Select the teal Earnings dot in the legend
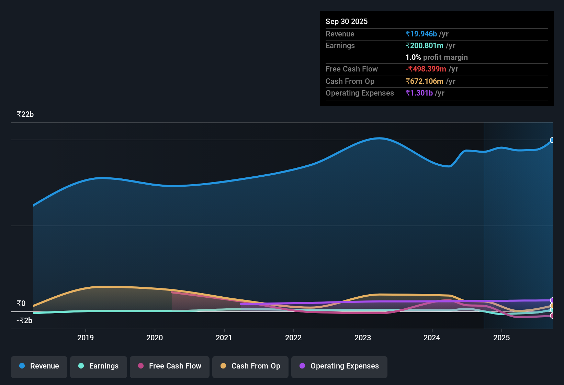The width and height of the screenshot is (564, 385). 81,366
